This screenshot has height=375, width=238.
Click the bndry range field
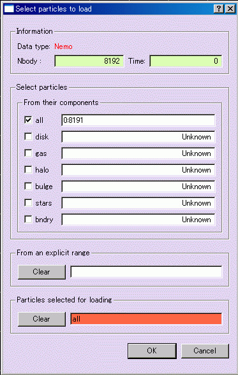pos(138,220)
